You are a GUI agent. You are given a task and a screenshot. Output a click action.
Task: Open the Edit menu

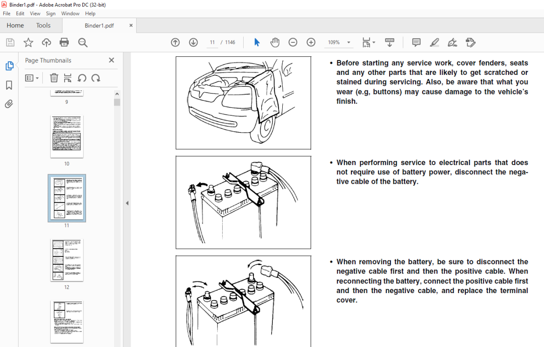coord(20,13)
